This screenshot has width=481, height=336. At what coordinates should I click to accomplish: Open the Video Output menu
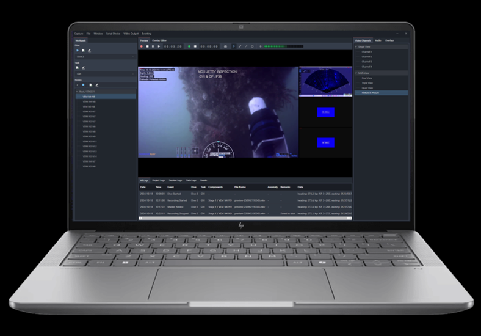click(131, 34)
